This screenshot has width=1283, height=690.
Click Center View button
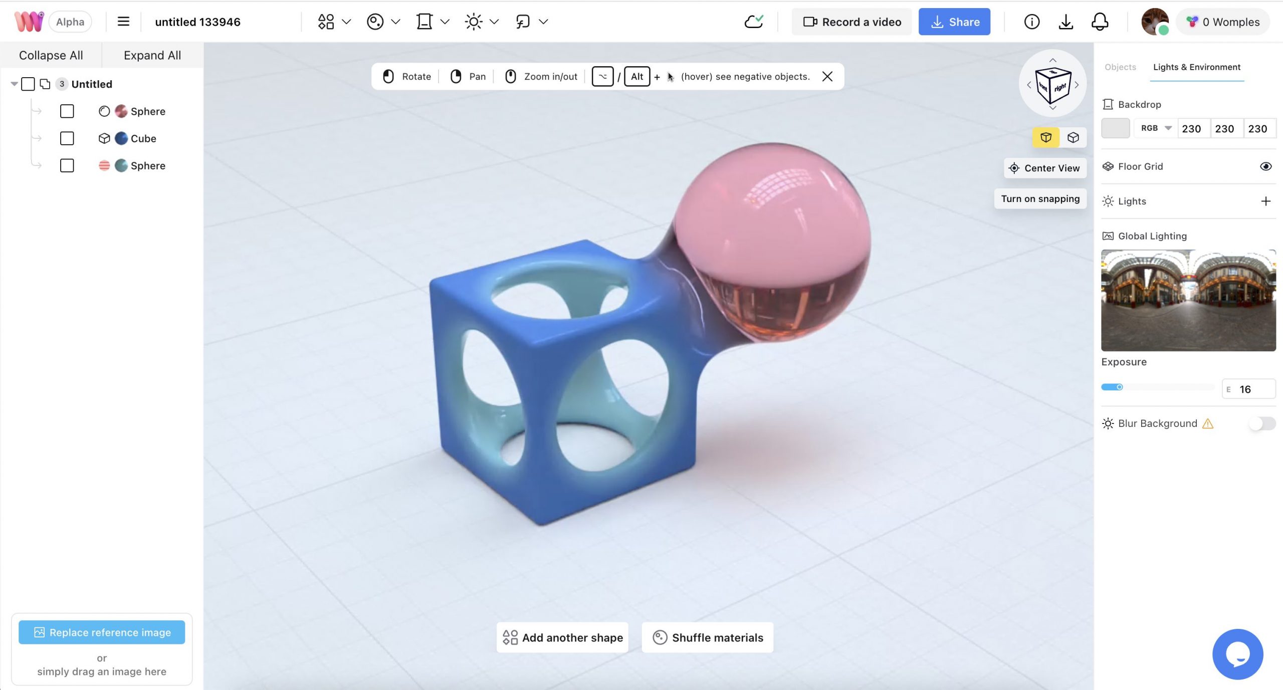[1045, 168]
